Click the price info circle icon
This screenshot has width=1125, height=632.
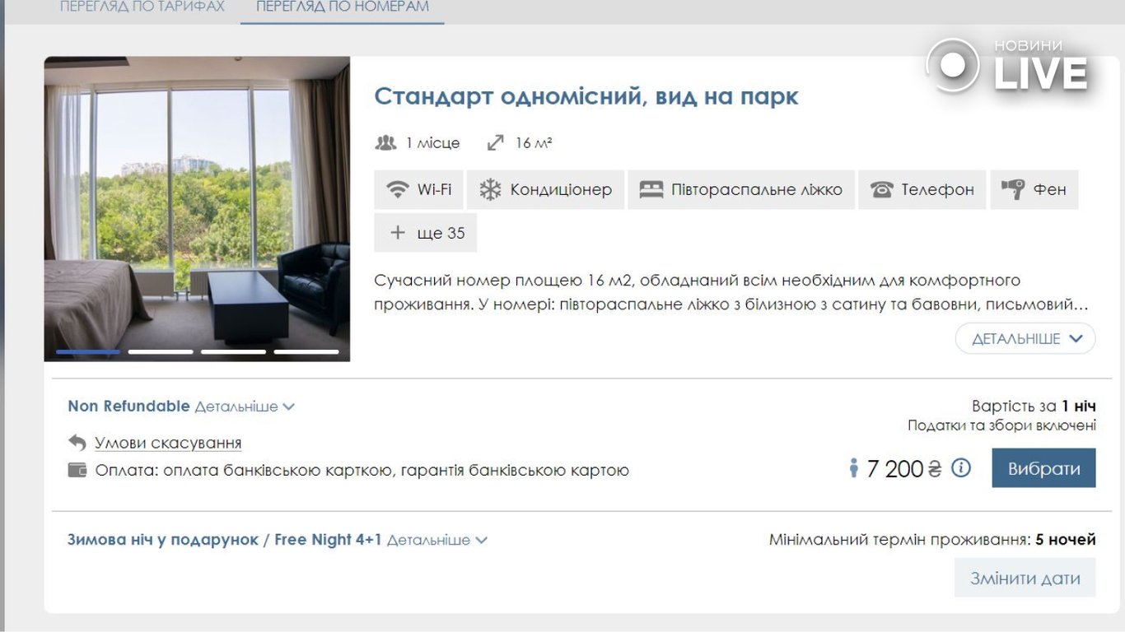[960, 468]
